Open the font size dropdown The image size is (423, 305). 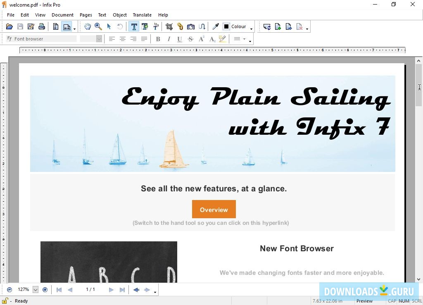pos(99,39)
